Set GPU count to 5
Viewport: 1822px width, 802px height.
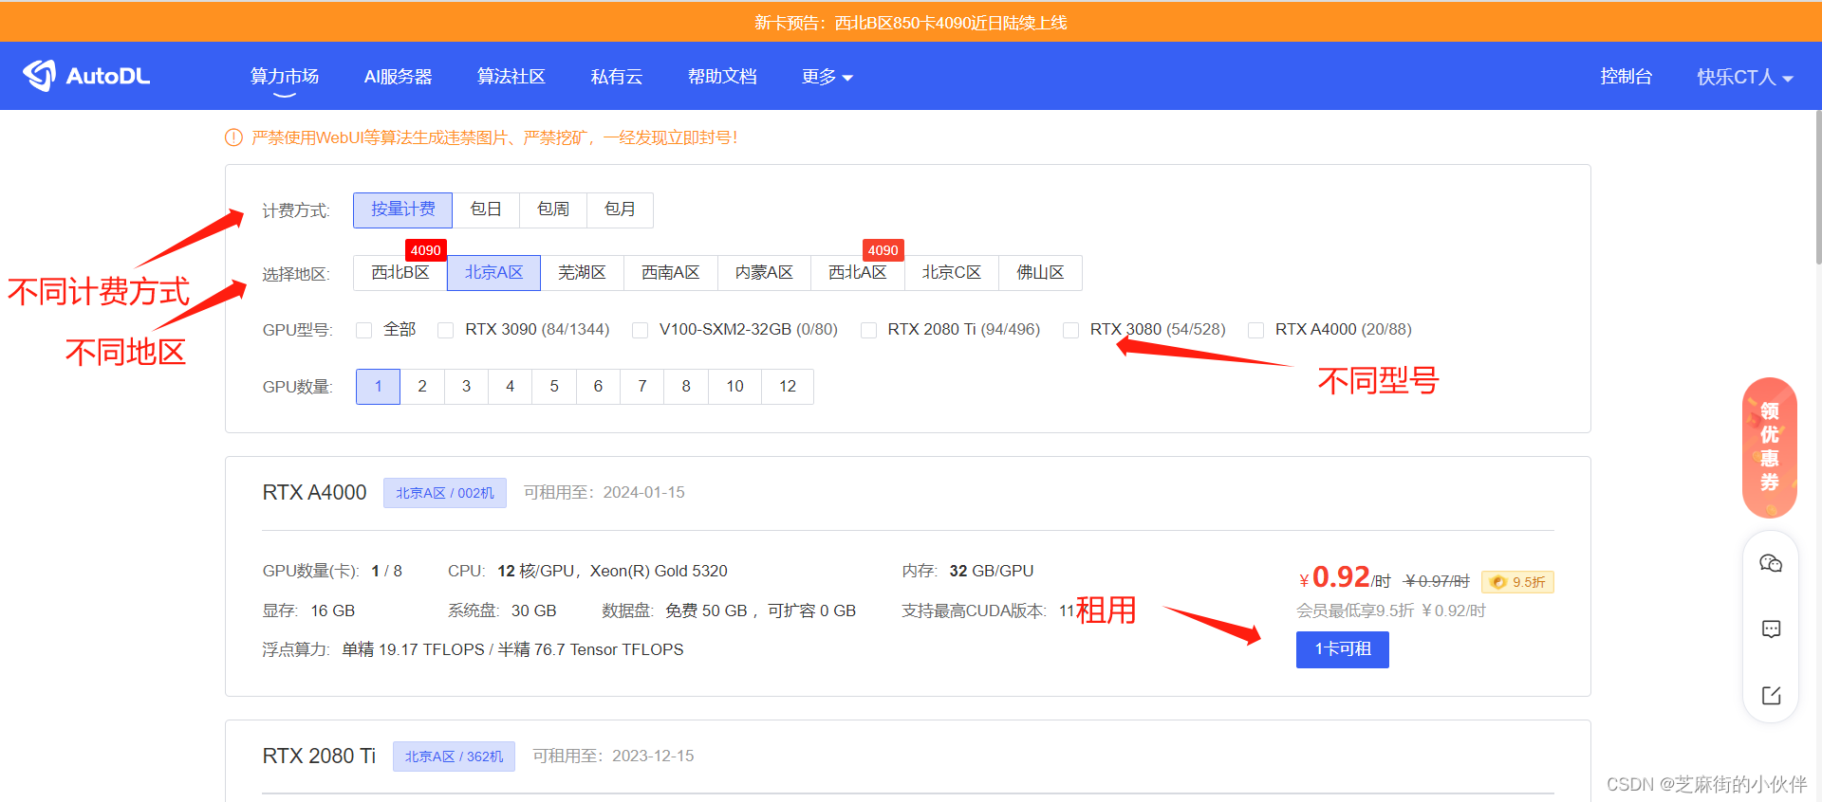(x=554, y=387)
